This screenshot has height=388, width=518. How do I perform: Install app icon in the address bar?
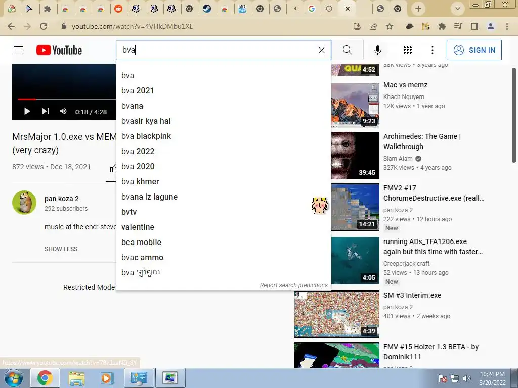(x=357, y=26)
